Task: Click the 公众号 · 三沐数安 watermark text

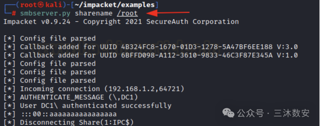Action: pyautogui.click(x=273, y=113)
